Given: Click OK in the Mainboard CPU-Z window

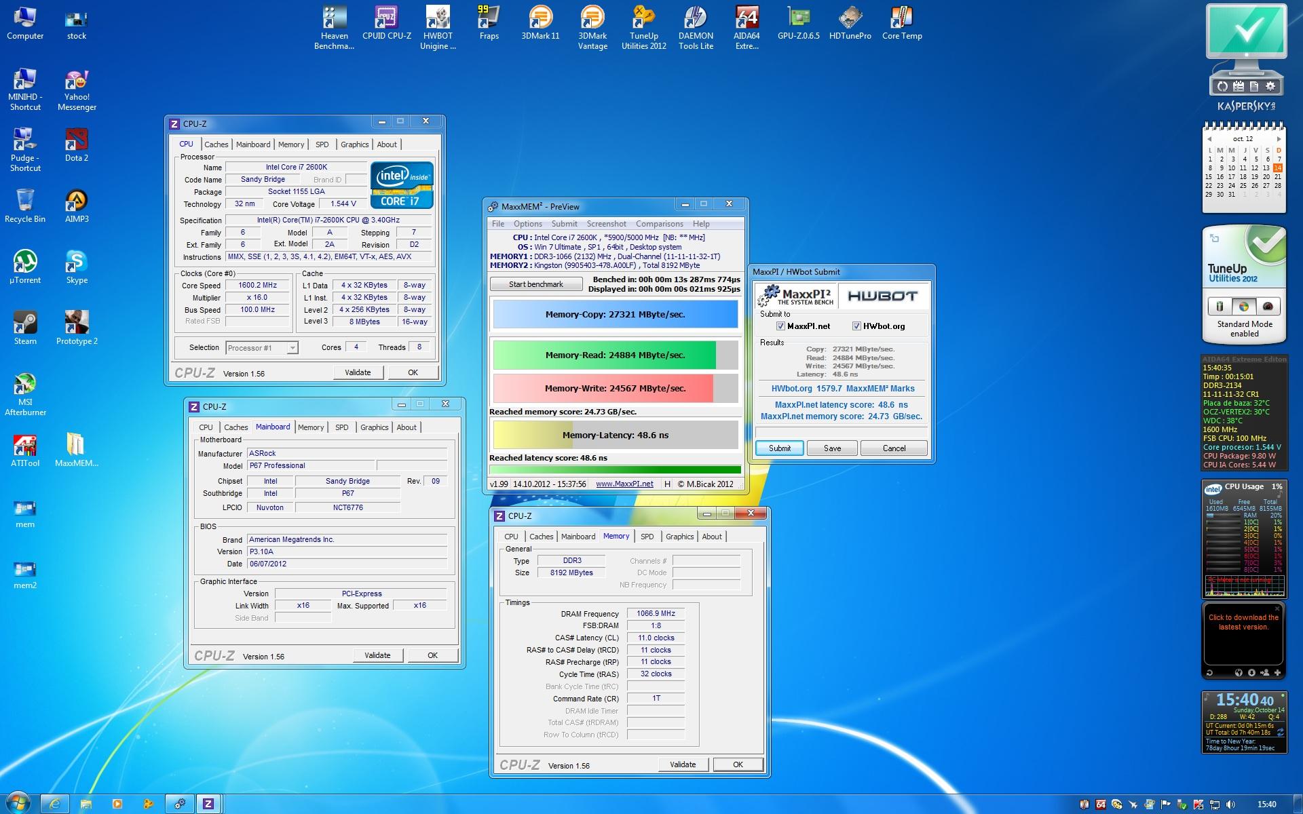Looking at the screenshot, I should pos(432,655).
